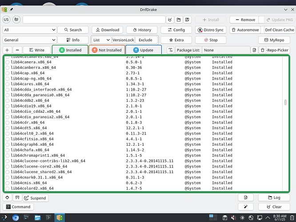Check lib64colord2.x86_64 checkbox
This screenshot has height=222, width=296.
[8, 188]
